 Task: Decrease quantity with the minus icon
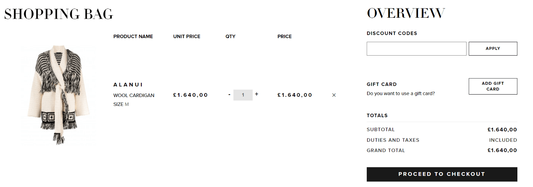pos(230,95)
